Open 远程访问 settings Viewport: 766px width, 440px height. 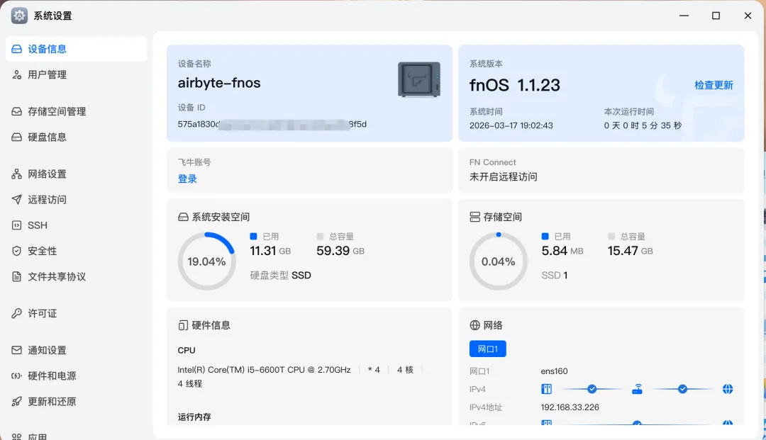[76, 200]
